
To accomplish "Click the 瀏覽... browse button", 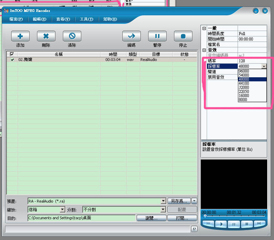I will click(151, 218).
